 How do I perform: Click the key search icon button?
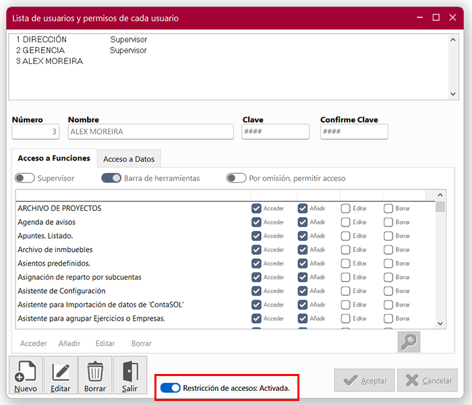pyautogui.click(x=409, y=342)
